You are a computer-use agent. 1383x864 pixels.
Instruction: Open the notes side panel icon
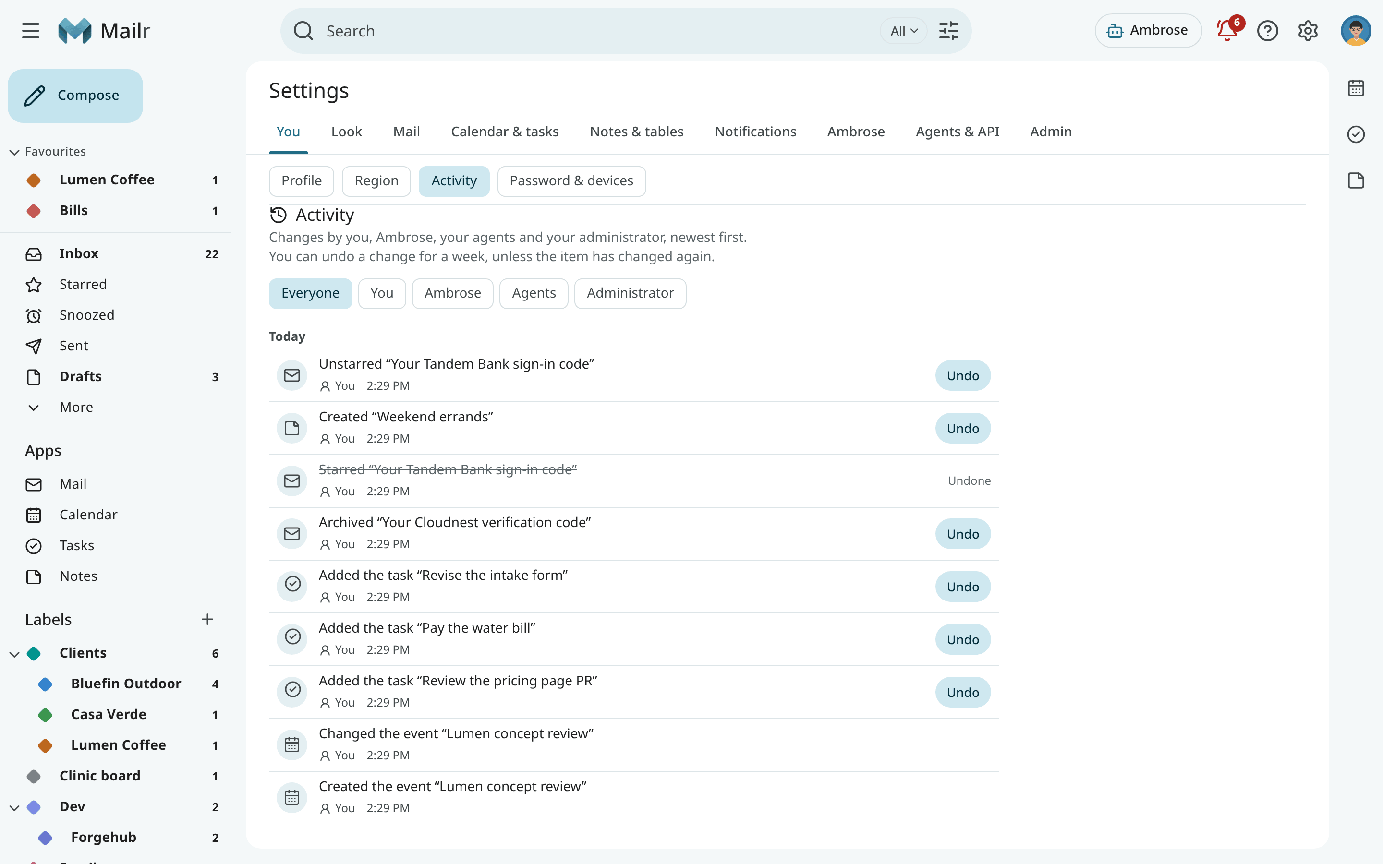pos(1356,180)
